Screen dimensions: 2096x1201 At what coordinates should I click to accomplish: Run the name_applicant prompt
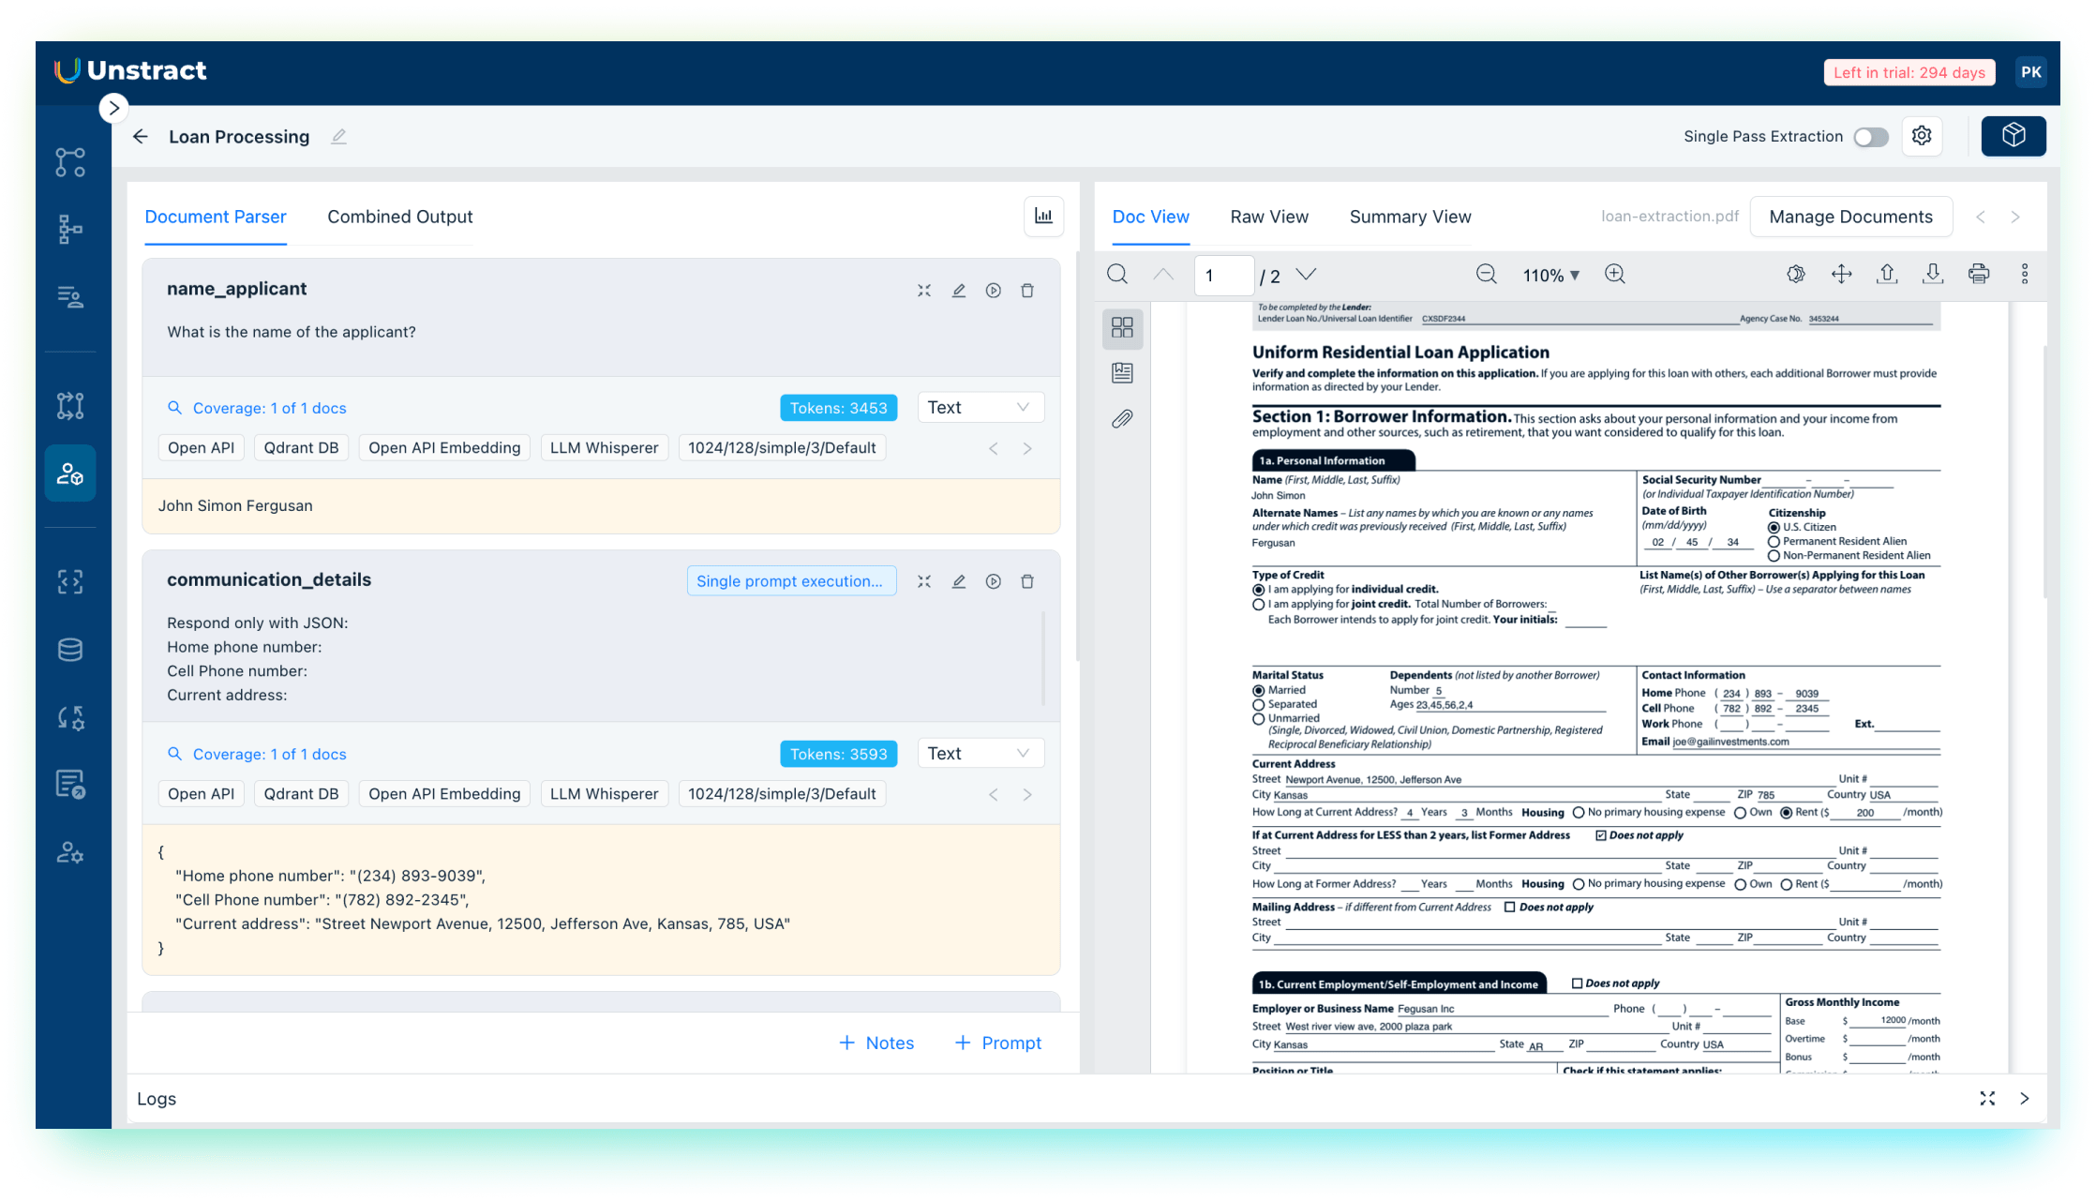993,291
